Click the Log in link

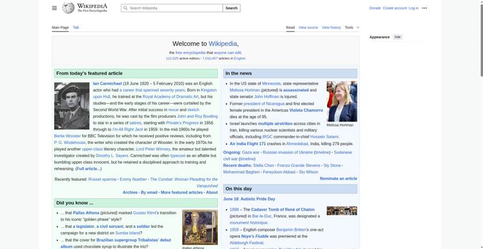coord(414,8)
